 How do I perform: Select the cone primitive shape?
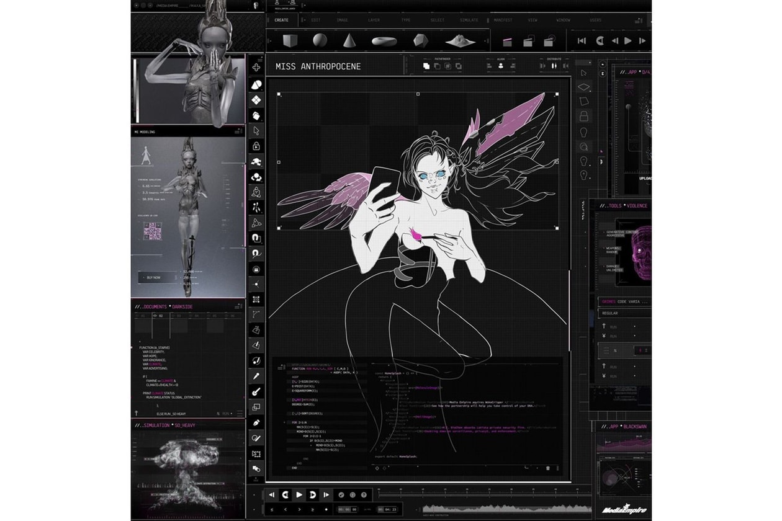349,41
